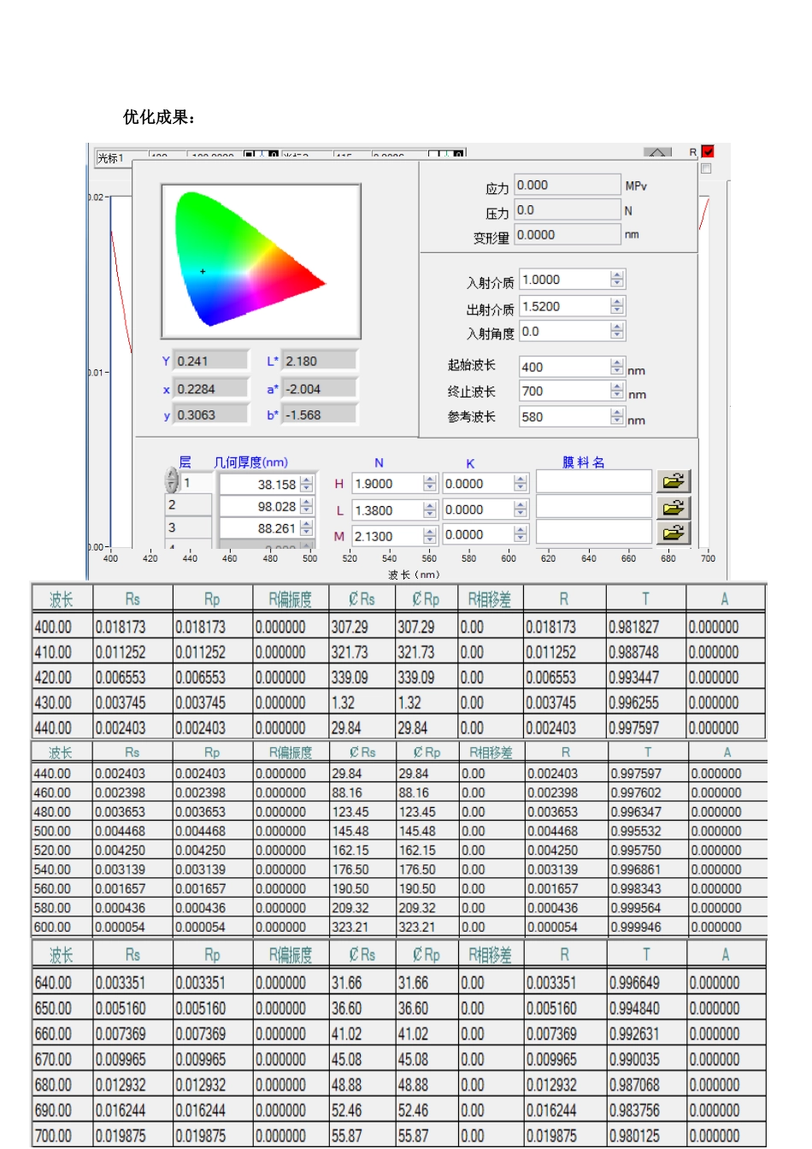Adjust the 入射角度 spinner arrows
This screenshot has width=812, height=1149.
(618, 331)
